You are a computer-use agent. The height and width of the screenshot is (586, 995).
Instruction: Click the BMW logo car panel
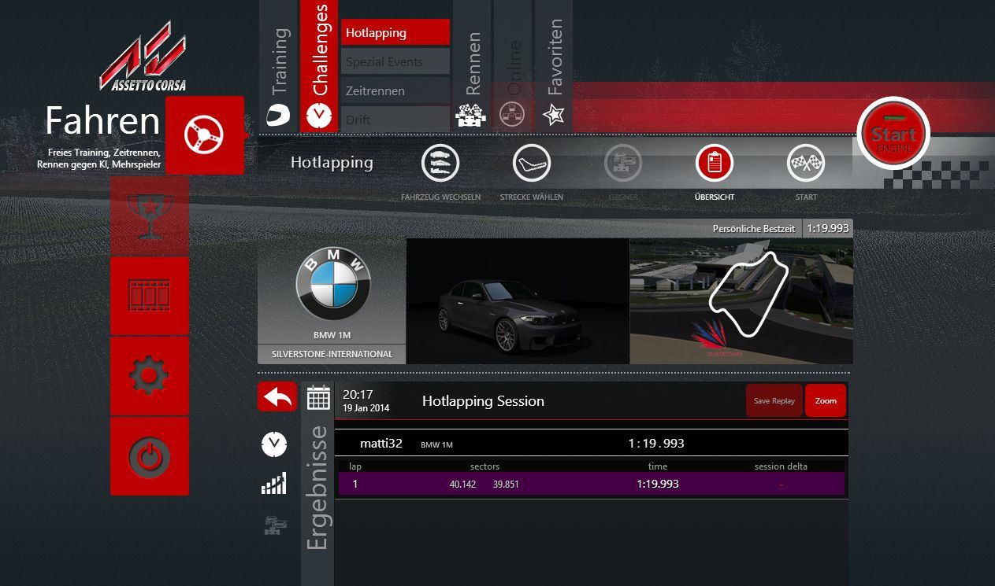[332, 292]
